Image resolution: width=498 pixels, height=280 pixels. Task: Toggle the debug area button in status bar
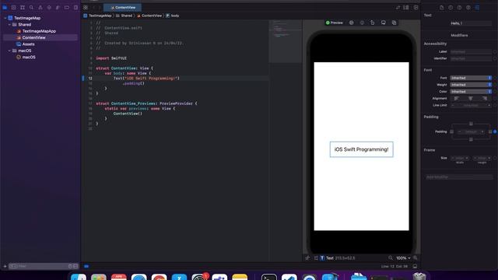[x=415, y=266]
